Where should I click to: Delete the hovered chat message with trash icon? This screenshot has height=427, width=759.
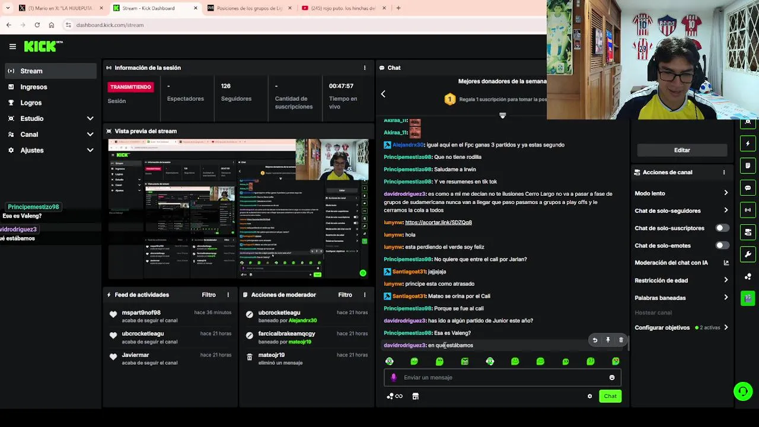(x=621, y=340)
